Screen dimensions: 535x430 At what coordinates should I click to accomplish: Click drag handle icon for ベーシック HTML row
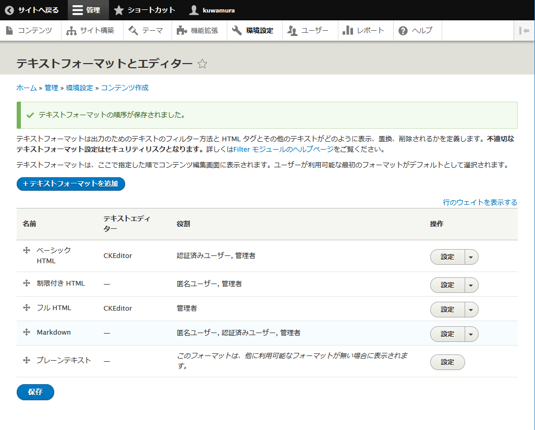(x=27, y=251)
